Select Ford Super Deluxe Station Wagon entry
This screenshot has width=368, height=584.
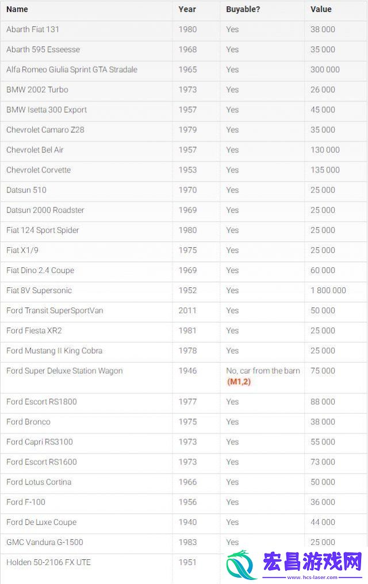point(64,371)
